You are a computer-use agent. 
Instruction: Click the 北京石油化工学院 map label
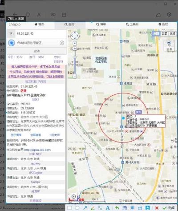click(x=101, y=60)
